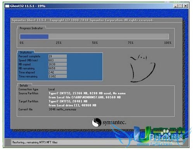194x150 pixels.
Task: Click target text 'Type:7 [NTFS], 20481 MB'
Action: [68, 101]
